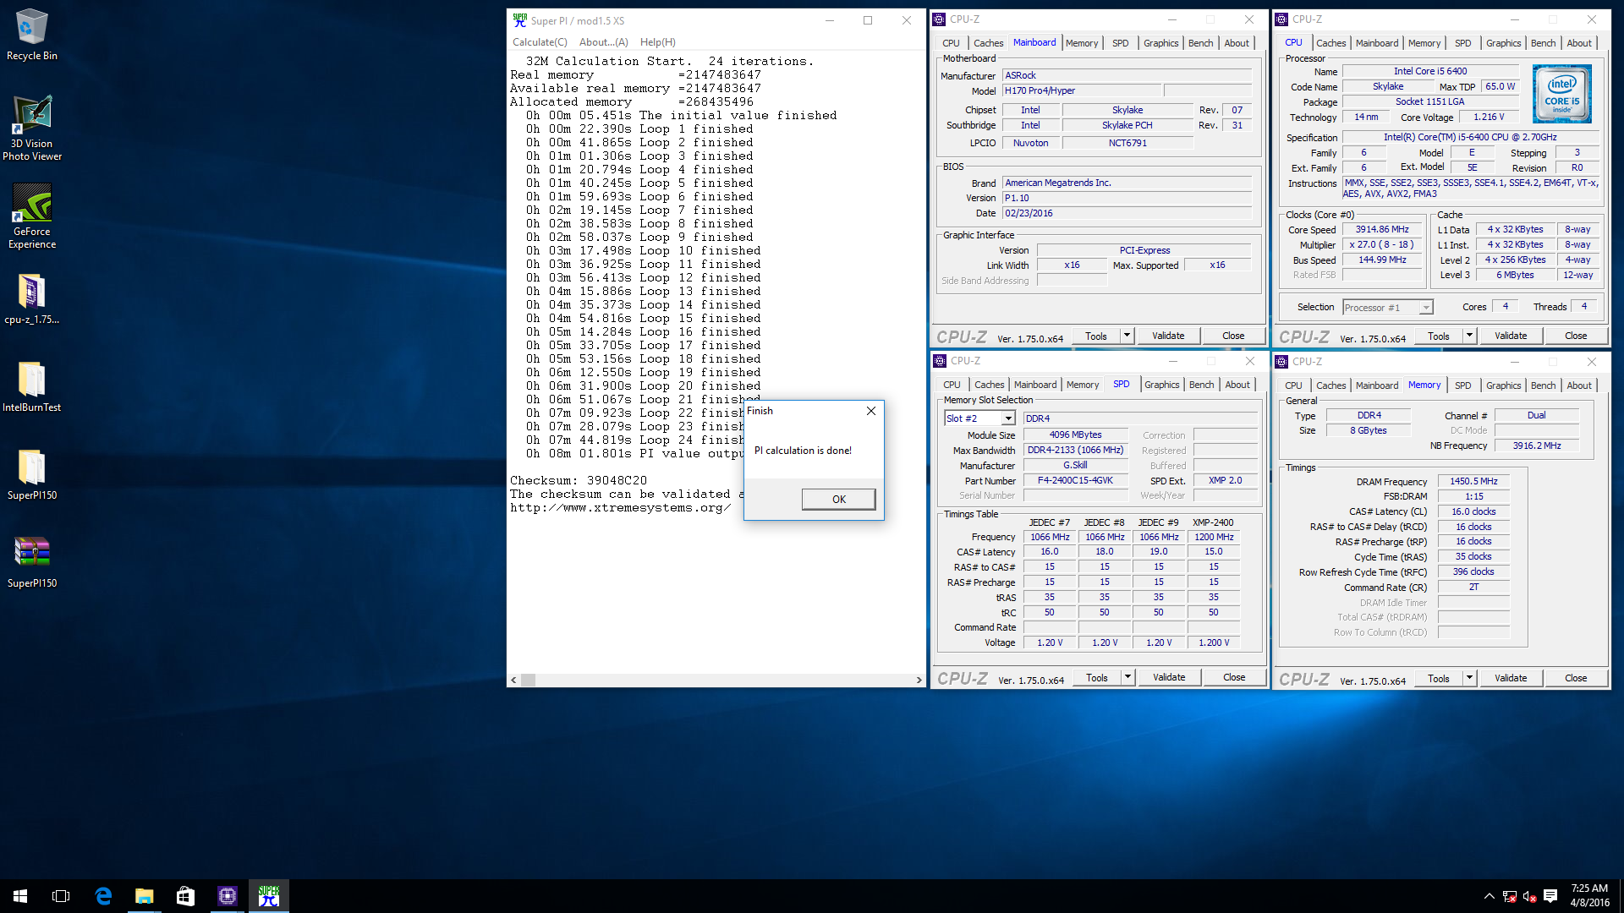Open the Recycle Bin desktop icon
Screen dimensions: 1624x913
click(32, 35)
